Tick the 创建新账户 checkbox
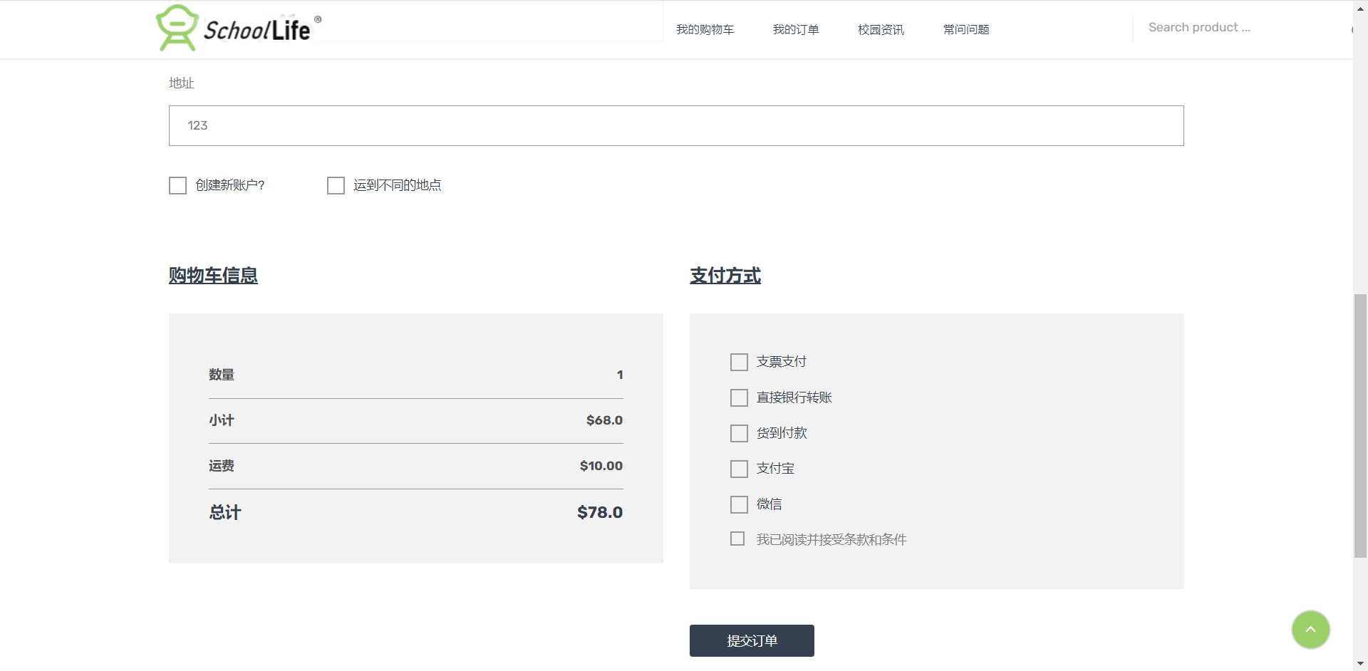 [178, 186]
